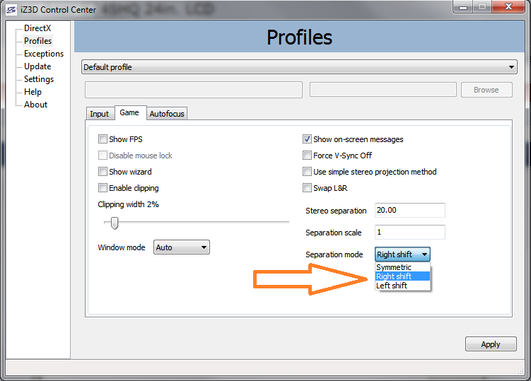This screenshot has width=531, height=381.
Task: Open the DirectX section in sidebar
Action: tap(37, 28)
